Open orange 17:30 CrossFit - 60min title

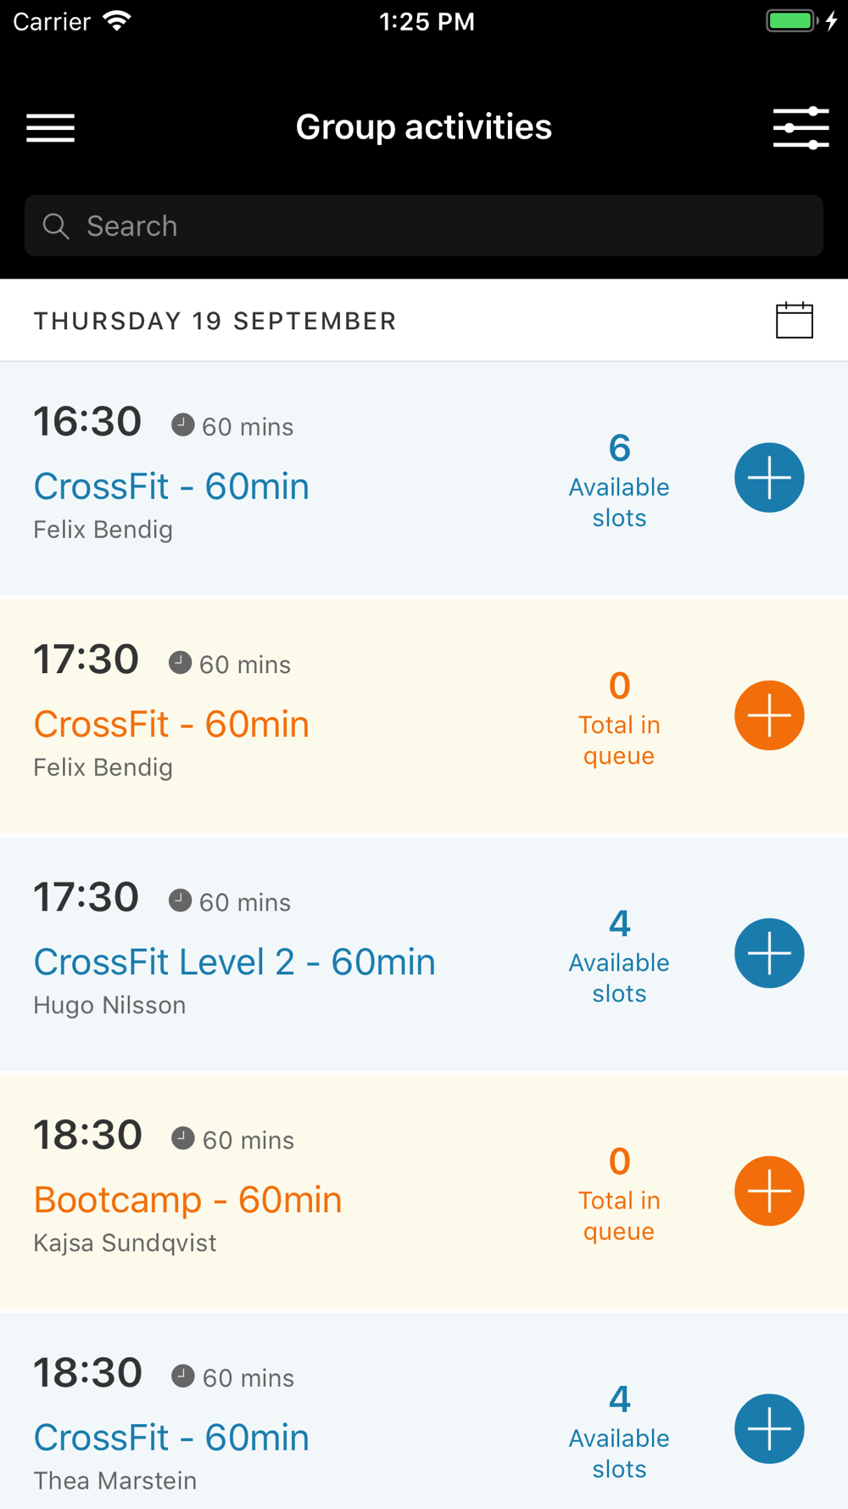coord(171,724)
